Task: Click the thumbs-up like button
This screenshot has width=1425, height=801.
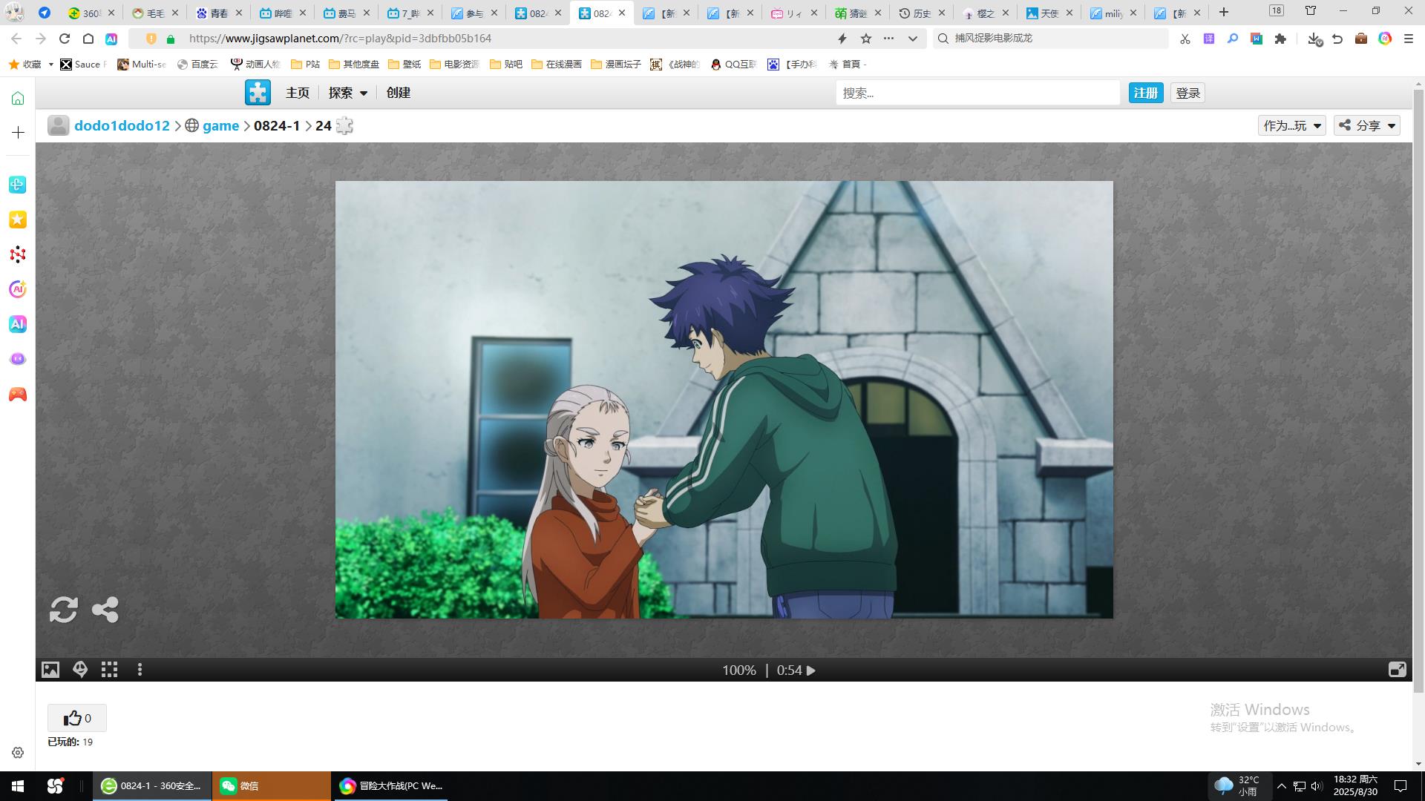Action: [x=77, y=718]
